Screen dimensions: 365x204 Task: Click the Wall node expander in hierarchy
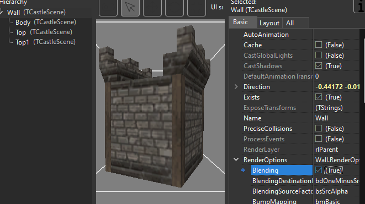pyautogui.click(x=2, y=12)
